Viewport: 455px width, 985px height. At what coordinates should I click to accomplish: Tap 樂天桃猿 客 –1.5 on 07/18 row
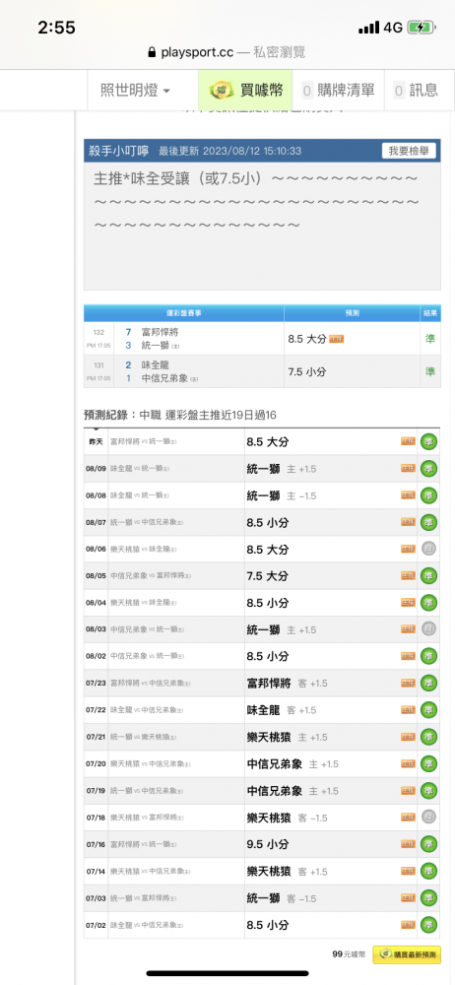coord(287,818)
